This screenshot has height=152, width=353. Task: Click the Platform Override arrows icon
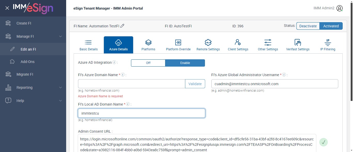[178, 42]
